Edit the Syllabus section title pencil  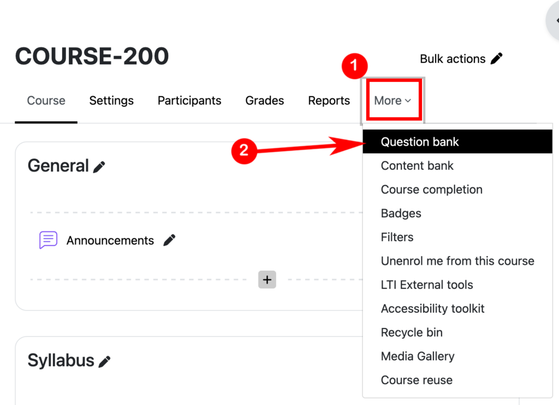coord(105,361)
